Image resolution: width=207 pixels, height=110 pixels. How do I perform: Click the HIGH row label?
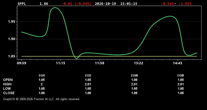pyautogui.click(x=7, y=84)
